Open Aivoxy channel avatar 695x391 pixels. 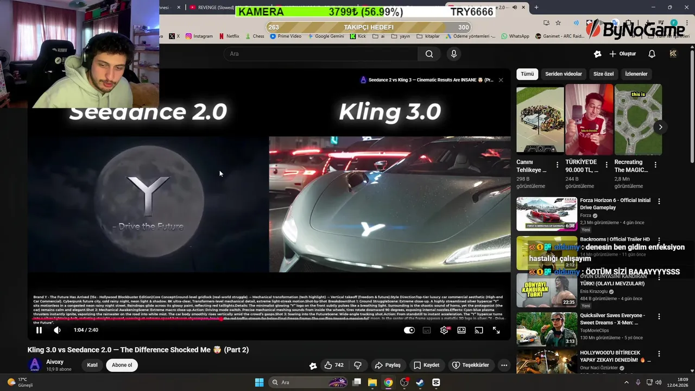coord(35,365)
